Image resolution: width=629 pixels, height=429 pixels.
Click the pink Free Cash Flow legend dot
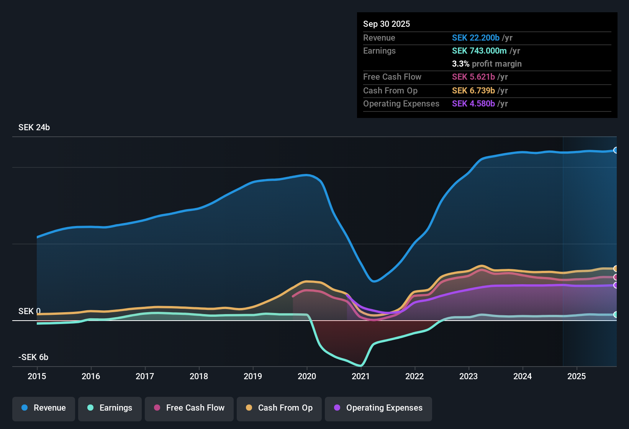pyautogui.click(x=157, y=408)
